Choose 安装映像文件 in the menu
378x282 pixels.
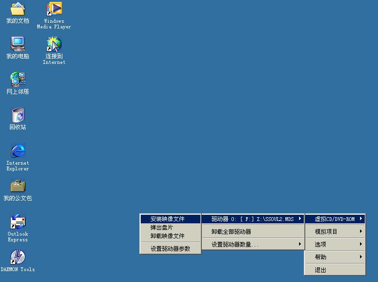[170, 219]
